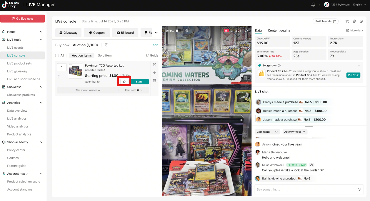The width and height of the screenshot is (370, 201).
Task: Pin the Pokémon TCG auction item
Action: click(124, 82)
